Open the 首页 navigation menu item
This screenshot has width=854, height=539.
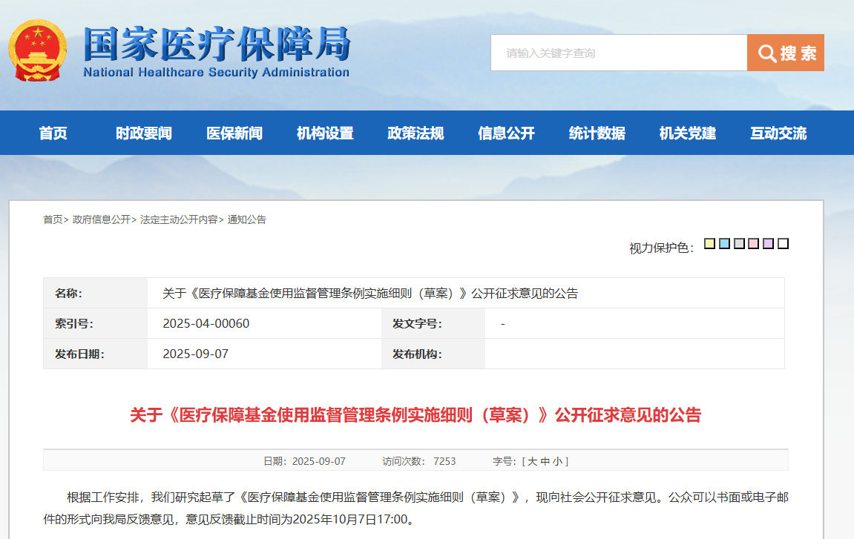tap(53, 133)
